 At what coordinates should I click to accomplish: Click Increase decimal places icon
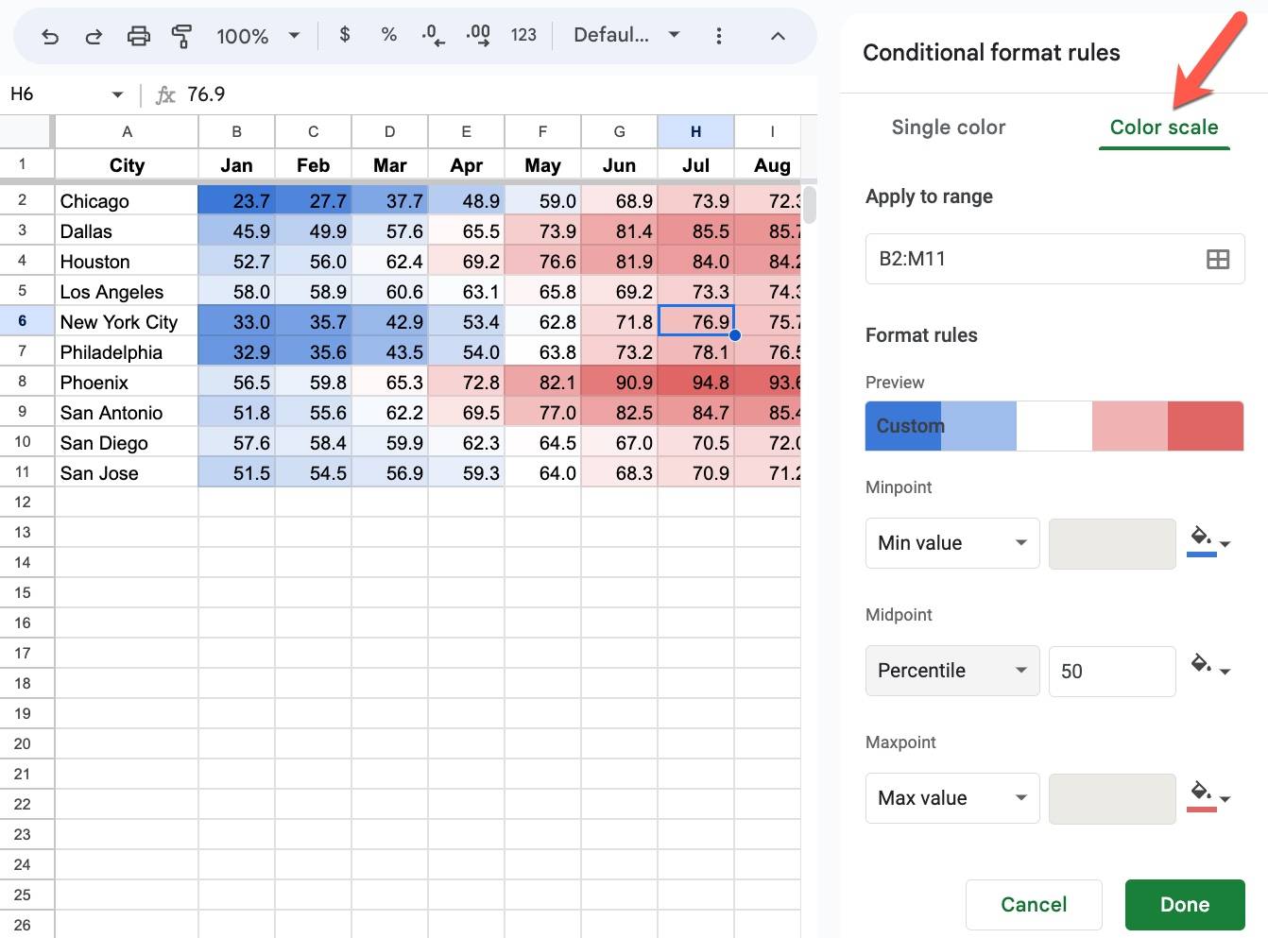478,35
